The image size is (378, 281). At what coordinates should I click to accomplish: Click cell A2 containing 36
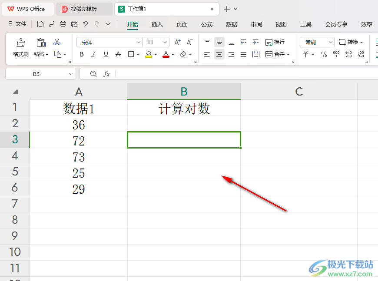(79, 124)
